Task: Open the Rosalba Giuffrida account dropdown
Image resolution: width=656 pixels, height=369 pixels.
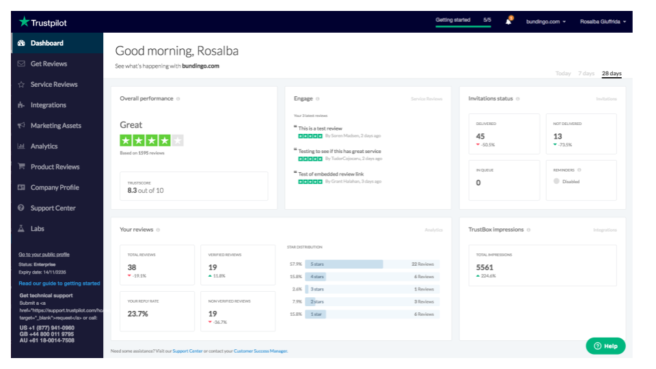Action: (x=603, y=21)
